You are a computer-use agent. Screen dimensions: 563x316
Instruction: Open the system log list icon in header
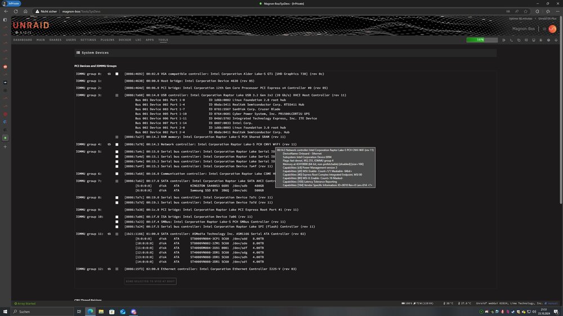click(x=540, y=40)
